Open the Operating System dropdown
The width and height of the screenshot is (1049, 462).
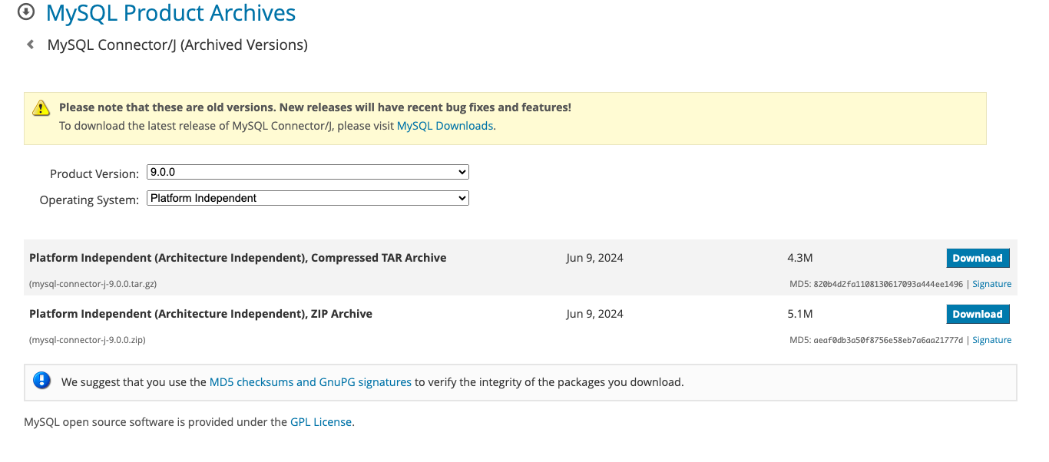[x=307, y=197]
